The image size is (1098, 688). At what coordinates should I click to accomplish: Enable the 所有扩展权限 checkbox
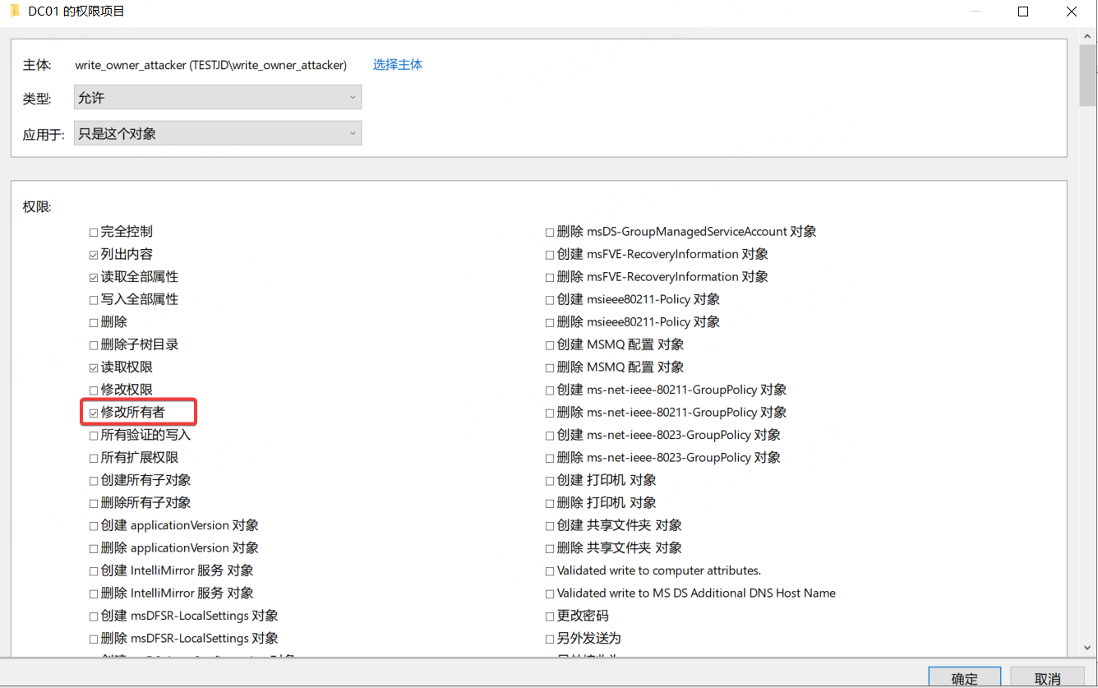[94, 458]
